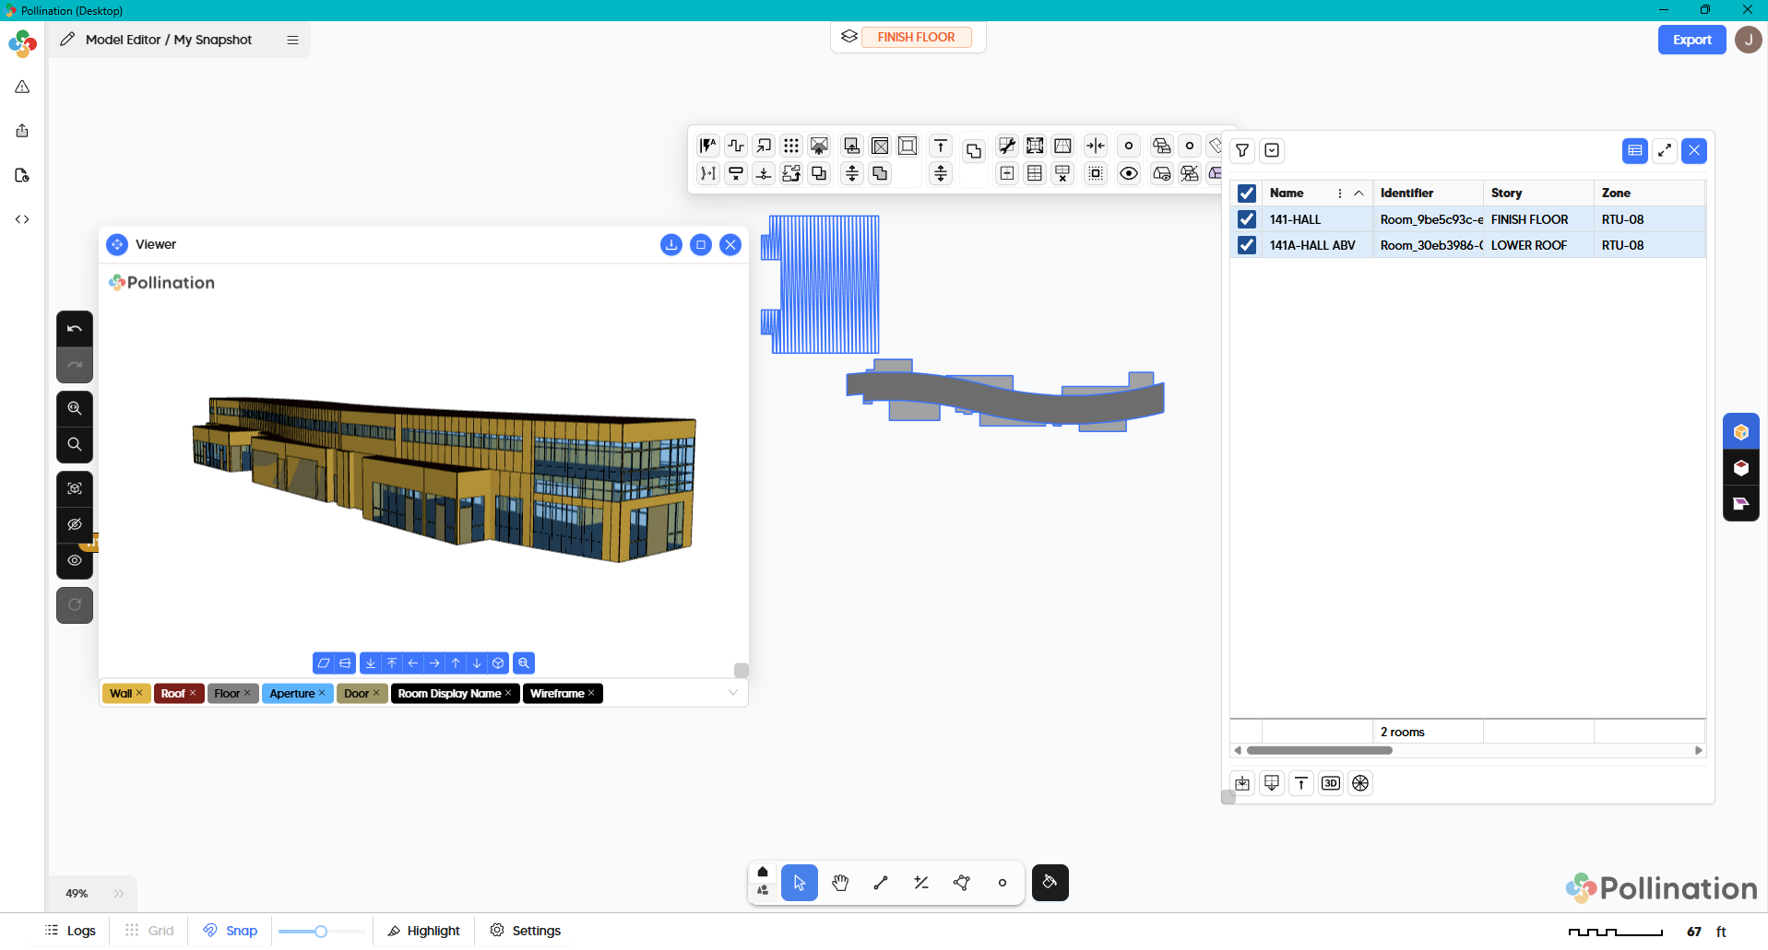The width and height of the screenshot is (1768, 950).
Task: Adjust the snap slider handle
Action: (321, 932)
